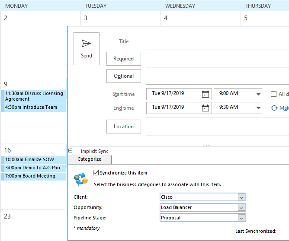Open the Required attendees picker
This screenshot has height=241, width=289.
pyautogui.click(x=124, y=59)
